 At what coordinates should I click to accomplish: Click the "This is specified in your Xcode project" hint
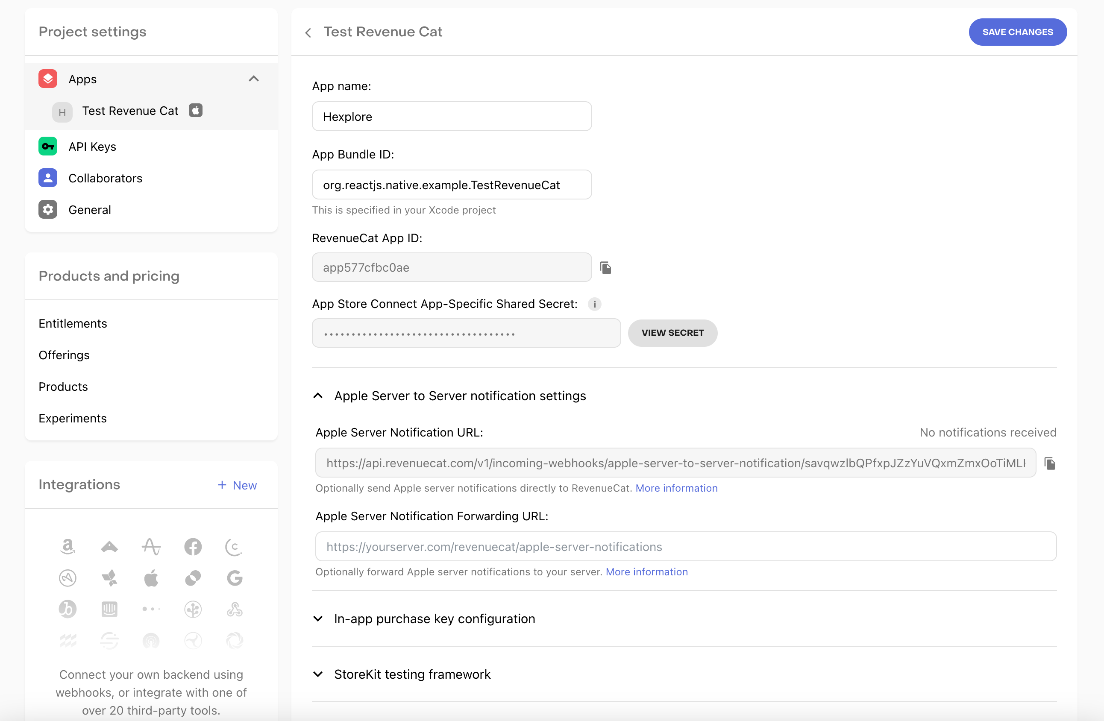click(404, 210)
